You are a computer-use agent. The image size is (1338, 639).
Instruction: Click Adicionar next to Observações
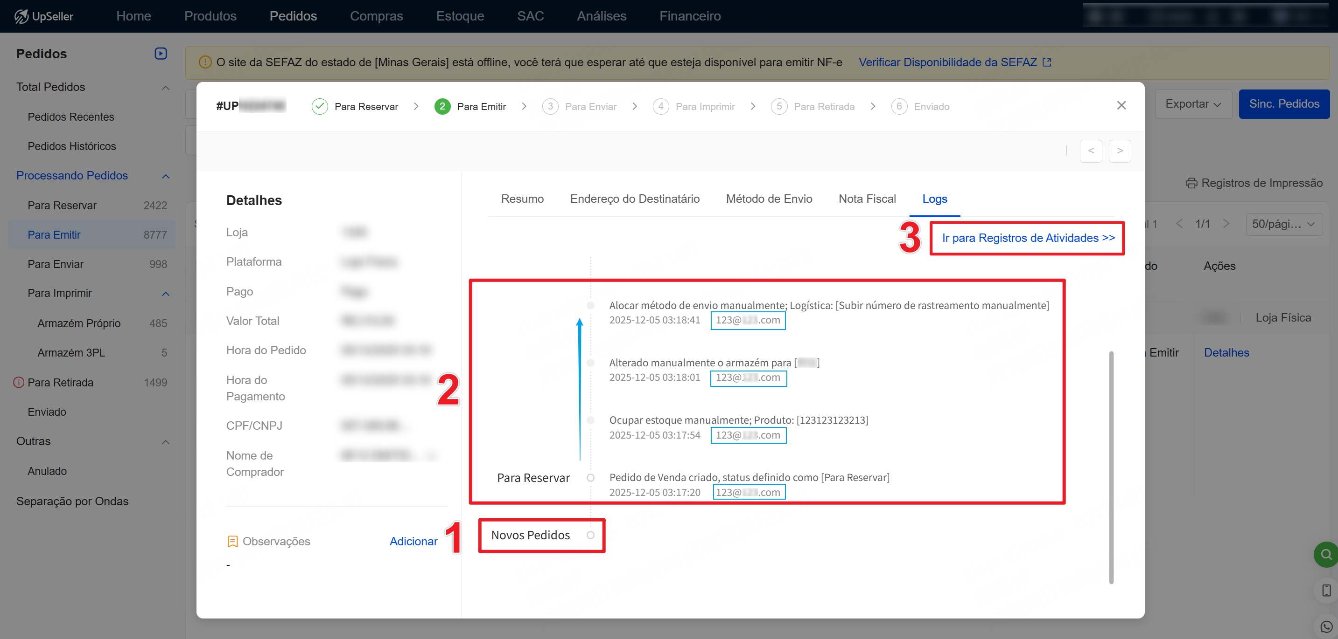click(413, 542)
